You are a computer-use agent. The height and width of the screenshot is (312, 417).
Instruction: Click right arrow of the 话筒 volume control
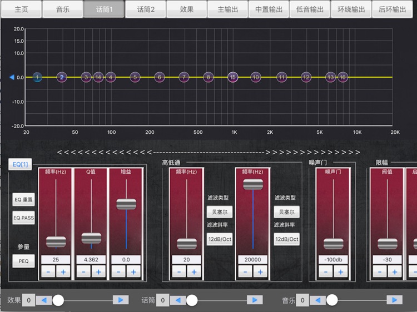point(255,300)
